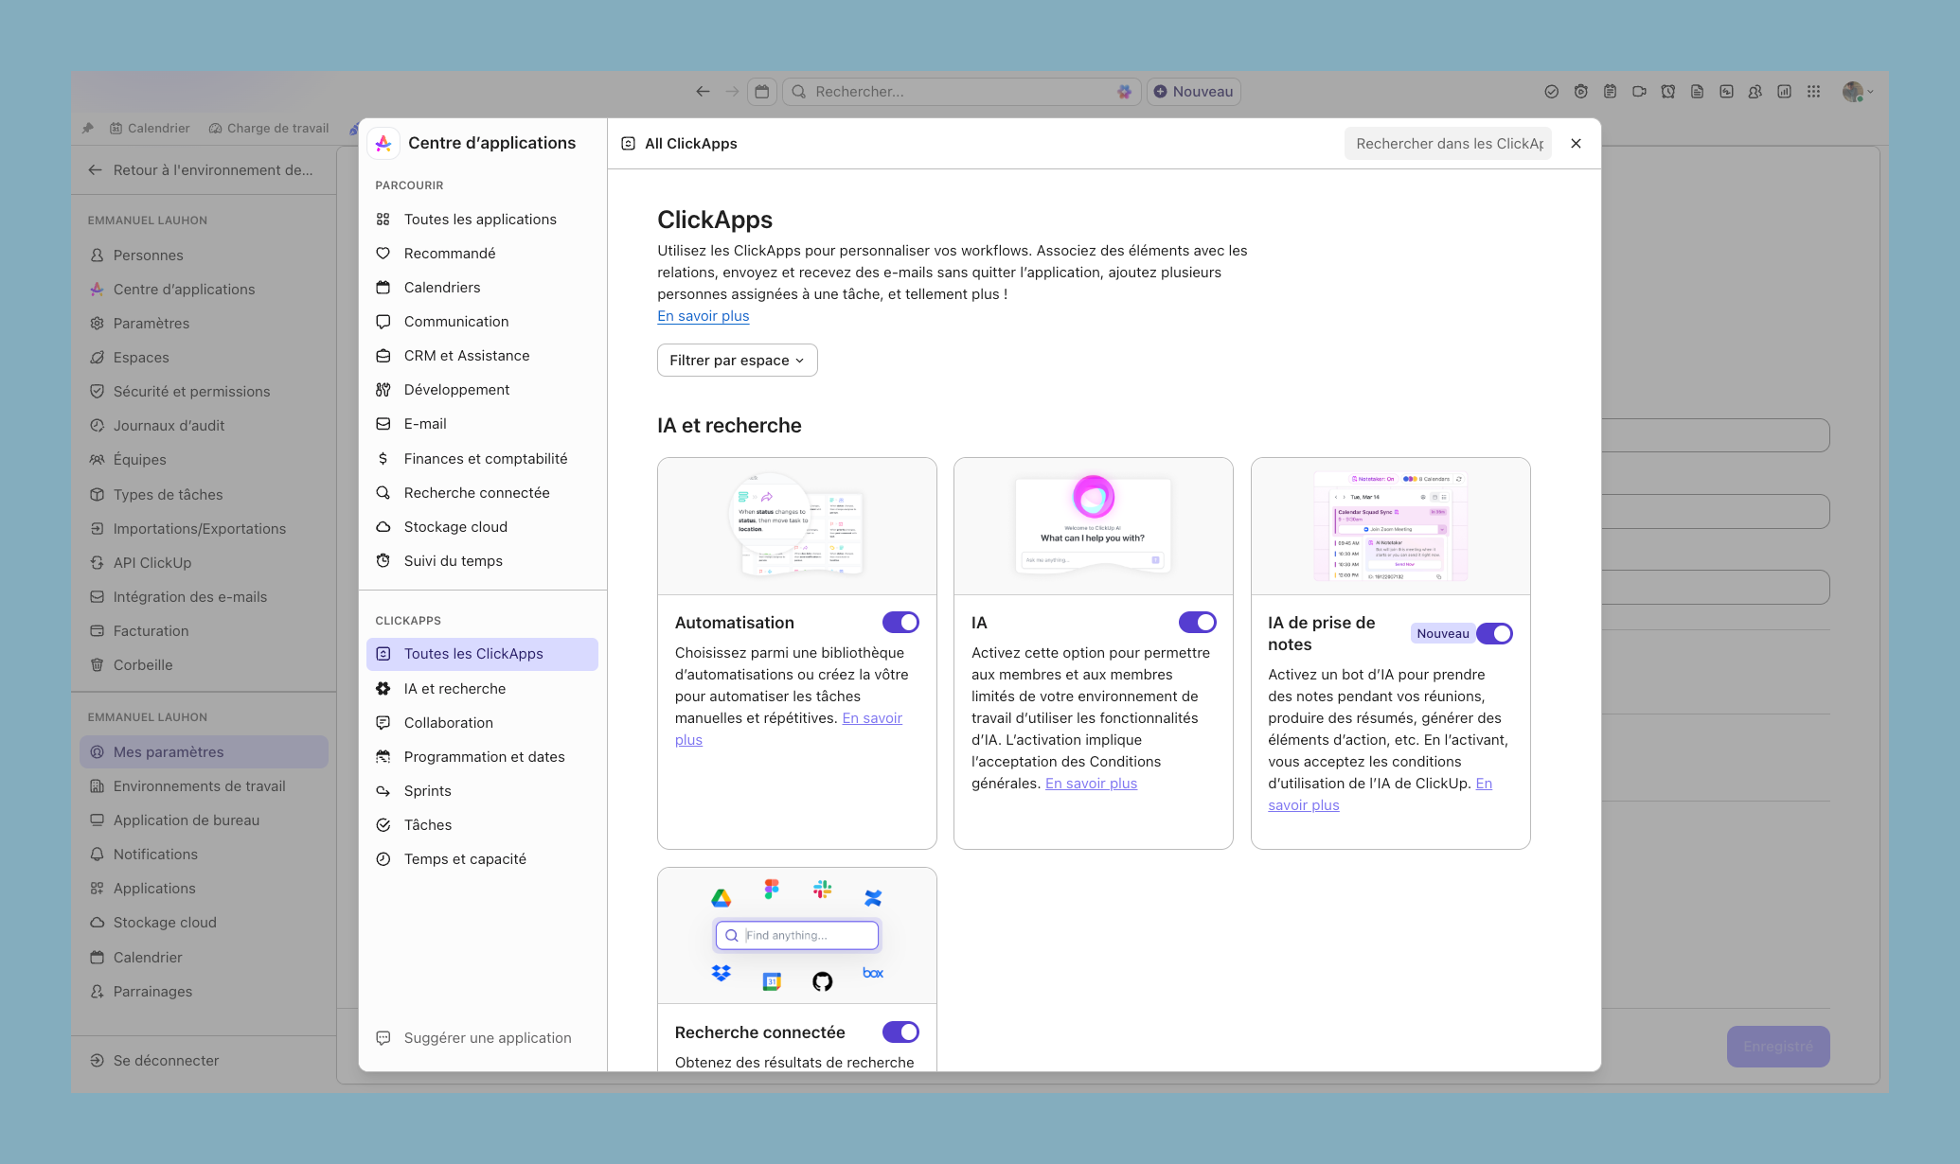Select Calendriers in Parcourir list
Screen dimensions: 1960x1164
[x=483, y=287]
